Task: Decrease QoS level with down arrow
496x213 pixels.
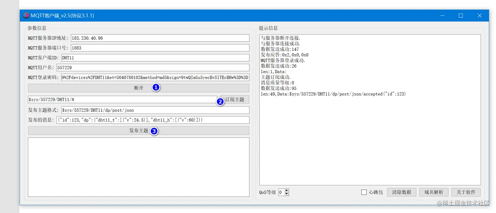Action: click(x=287, y=194)
